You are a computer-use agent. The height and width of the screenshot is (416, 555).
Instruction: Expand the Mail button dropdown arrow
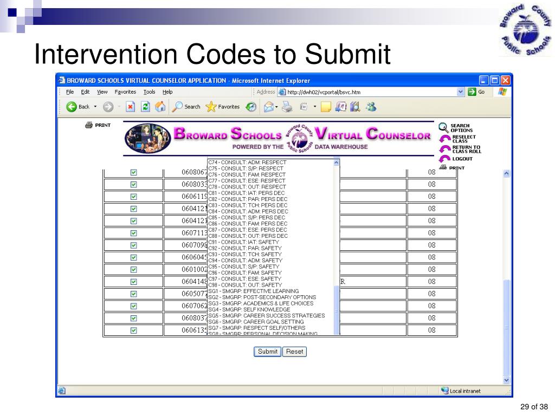276,107
